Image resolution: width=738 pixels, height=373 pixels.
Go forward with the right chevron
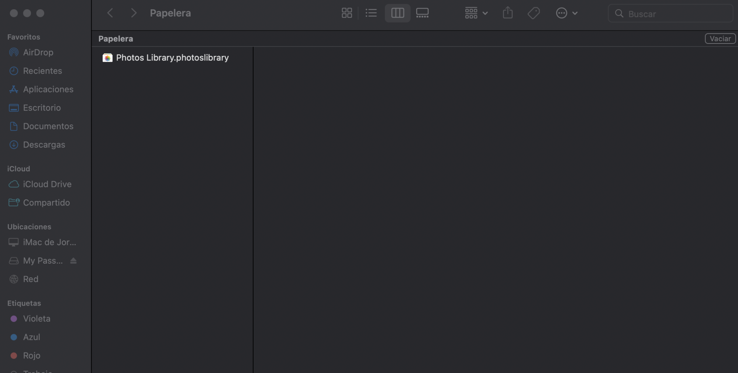(x=134, y=13)
